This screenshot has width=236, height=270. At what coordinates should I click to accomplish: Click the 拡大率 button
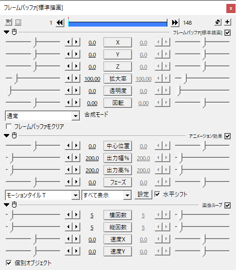pyautogui.click(x=118, y=79)
